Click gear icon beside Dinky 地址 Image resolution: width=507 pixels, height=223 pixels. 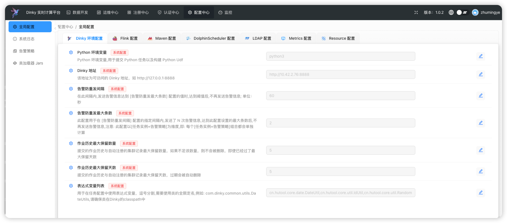(71, 71)
